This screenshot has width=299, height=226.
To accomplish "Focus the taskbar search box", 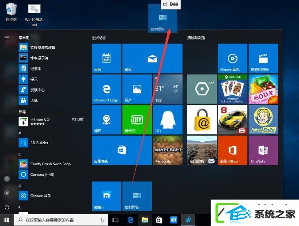I will pos(61,220).
